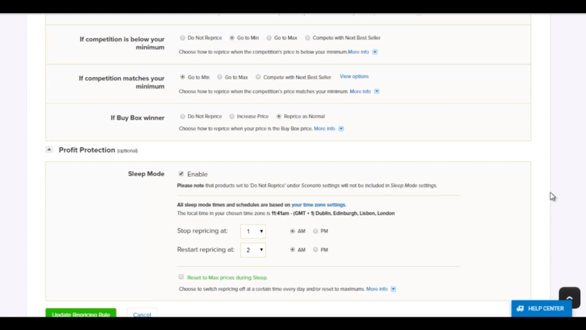Image resolution: width=586 pixels, height=330 pixels.
Task: Open the View options link
Action: pos(354,77)
